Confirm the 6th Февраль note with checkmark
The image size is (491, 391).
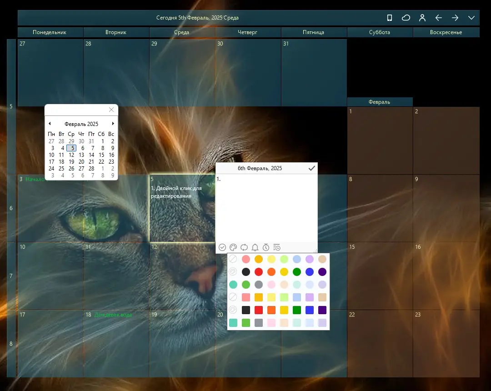pyautogui.click(x=311, y=168)
